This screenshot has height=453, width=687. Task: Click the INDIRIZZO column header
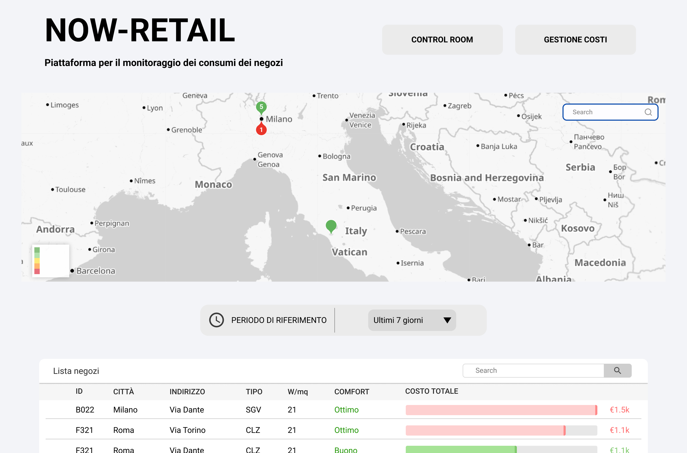[x=187, y=392]
